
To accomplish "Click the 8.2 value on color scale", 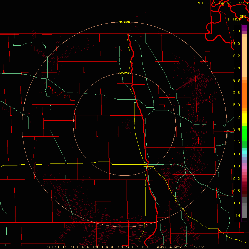I will tap(237, 56).
